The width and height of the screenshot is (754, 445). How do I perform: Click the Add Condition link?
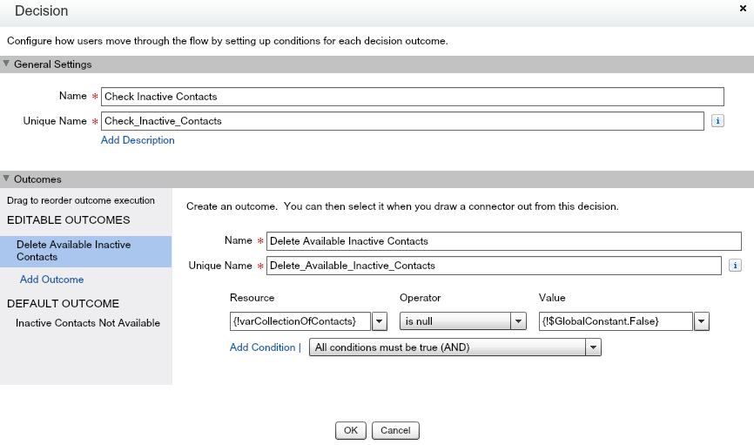pos(263,347)
